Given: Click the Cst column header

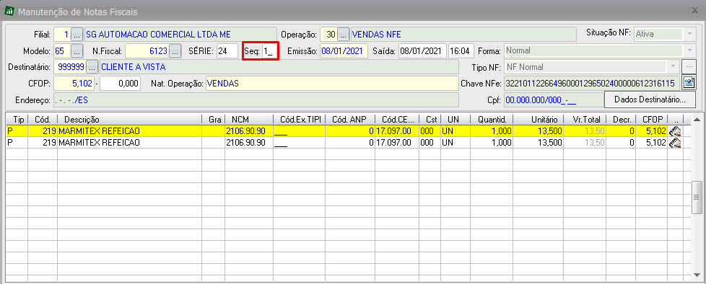Looking at the screenshot, I should click(x=430, y=120).
